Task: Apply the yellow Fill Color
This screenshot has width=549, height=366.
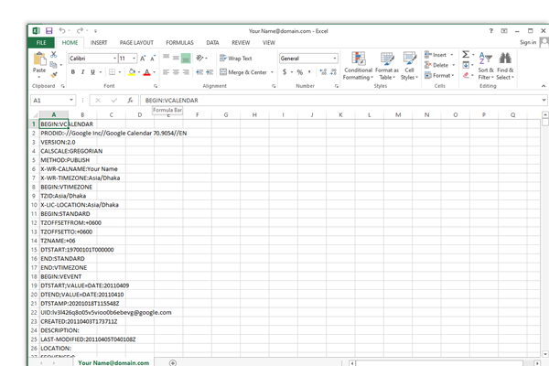Action: [x=132, y=72]
